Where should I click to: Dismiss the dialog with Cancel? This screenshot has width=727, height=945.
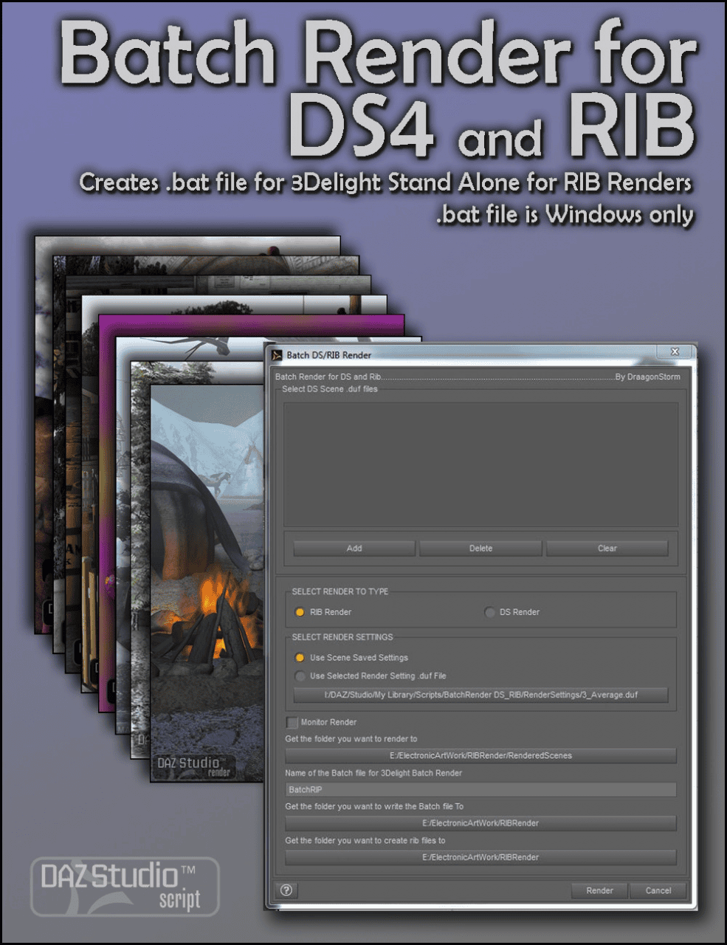click(x=658, y=890)
